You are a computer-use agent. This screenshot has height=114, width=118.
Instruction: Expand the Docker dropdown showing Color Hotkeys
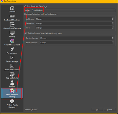pyautogui.click(x=73, y=10)
